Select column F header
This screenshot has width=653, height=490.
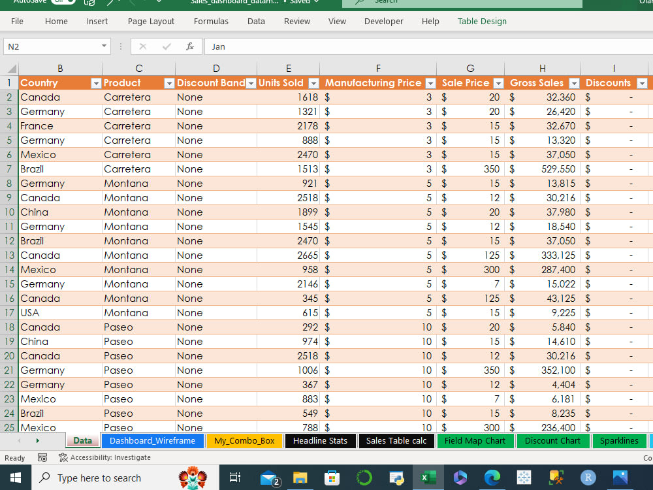(x=378, y=69)
